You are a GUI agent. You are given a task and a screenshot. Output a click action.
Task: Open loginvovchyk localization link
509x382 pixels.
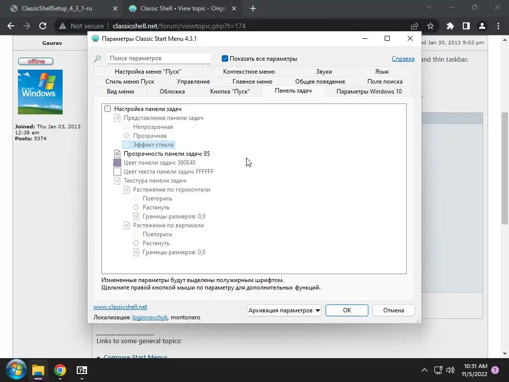click(150, 317)
